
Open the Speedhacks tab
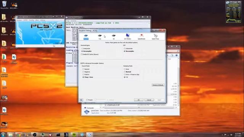[x=141, y=37]
